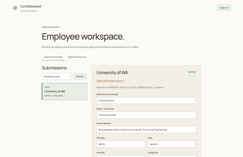Click the Longitude field label

153,152
